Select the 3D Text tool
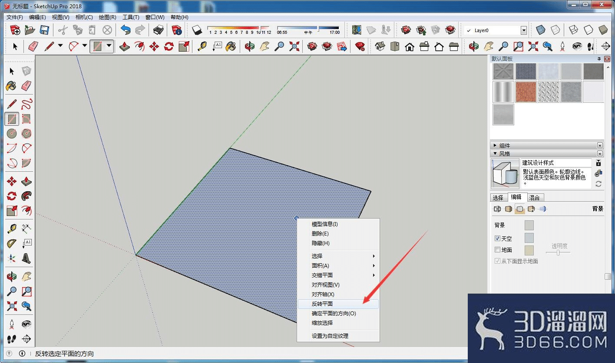 pos(26,258)
